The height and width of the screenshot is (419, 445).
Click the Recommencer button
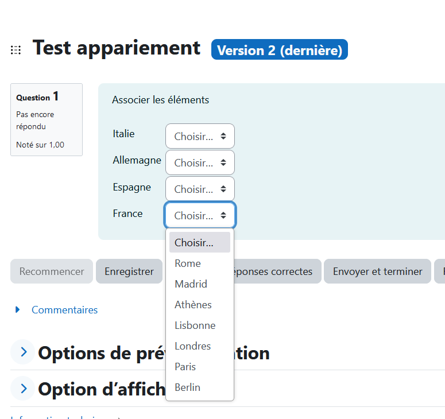coord(52,271)
